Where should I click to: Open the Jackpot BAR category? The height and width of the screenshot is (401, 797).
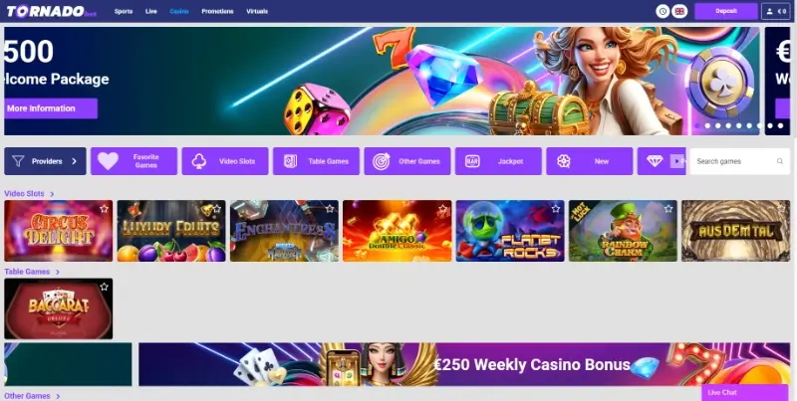click(x=498, y=161)
